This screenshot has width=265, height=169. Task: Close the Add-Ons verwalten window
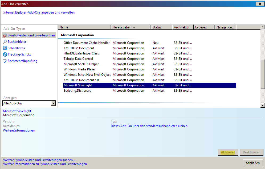tap(260, 4)
